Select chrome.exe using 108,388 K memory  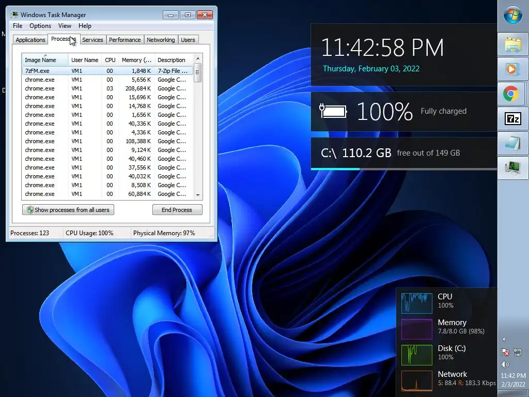[107, 141]
